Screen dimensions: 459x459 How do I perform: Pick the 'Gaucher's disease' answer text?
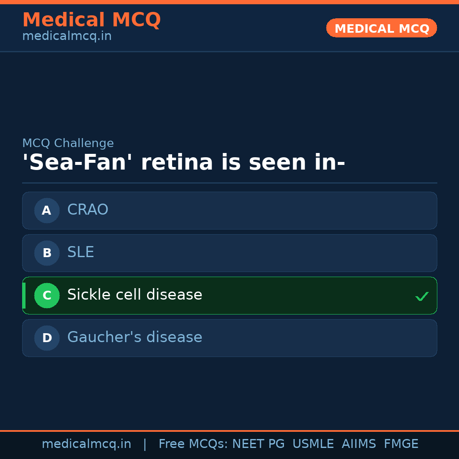135,337
